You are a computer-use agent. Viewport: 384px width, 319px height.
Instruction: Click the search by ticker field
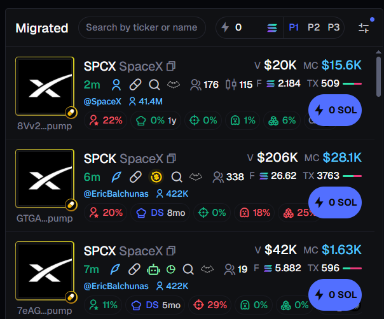click(x=142, y=27)
